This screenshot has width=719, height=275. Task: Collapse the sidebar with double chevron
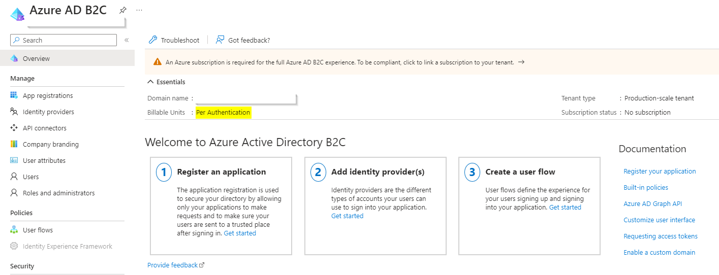pos(127,40)
